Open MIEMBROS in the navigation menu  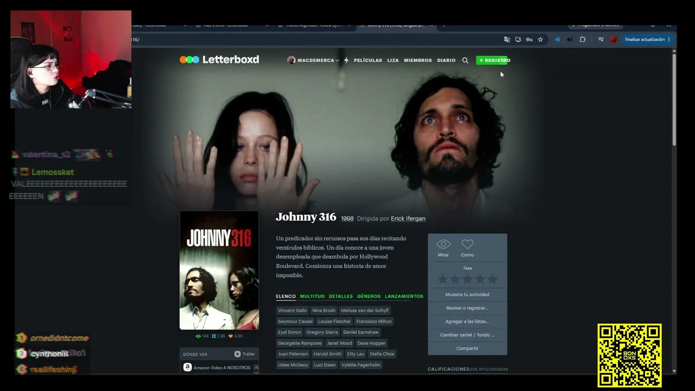[x=418, y=60]
